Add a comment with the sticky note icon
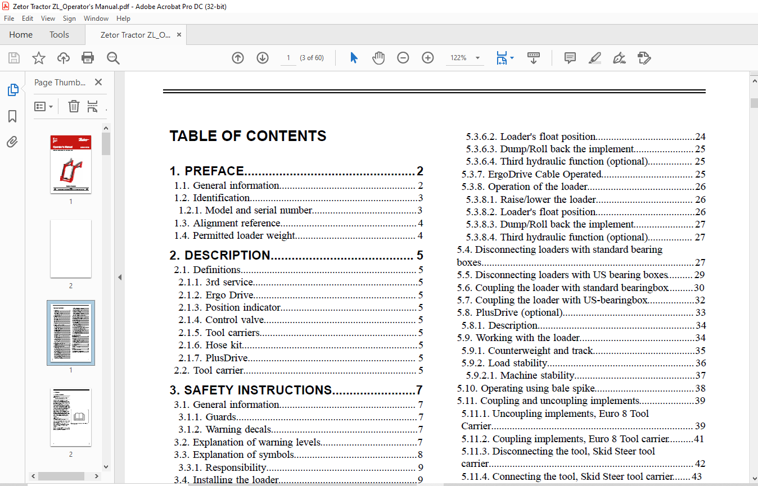The width and height of the screenshot is (758, 486). click(x=570, y=58)
